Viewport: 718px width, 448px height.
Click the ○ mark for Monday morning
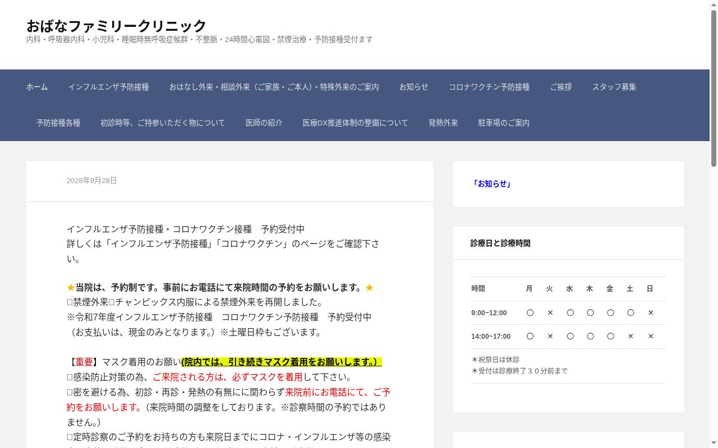point(530,313)
